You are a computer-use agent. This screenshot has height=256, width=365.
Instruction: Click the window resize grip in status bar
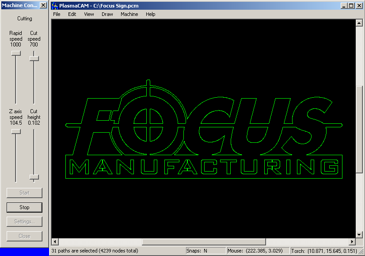click(361, 252)
